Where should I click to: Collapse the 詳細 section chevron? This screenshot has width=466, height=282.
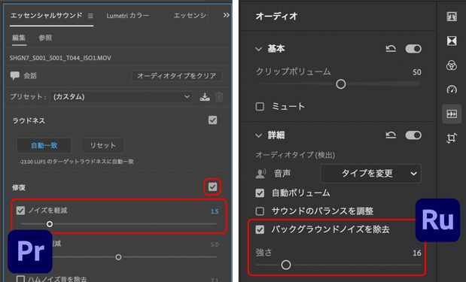point(258,135)
